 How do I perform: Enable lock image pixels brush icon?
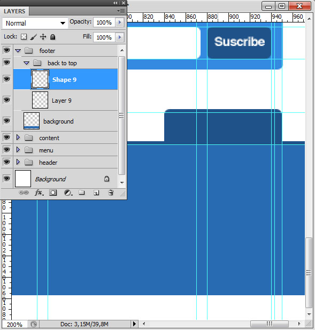(34, 37)
